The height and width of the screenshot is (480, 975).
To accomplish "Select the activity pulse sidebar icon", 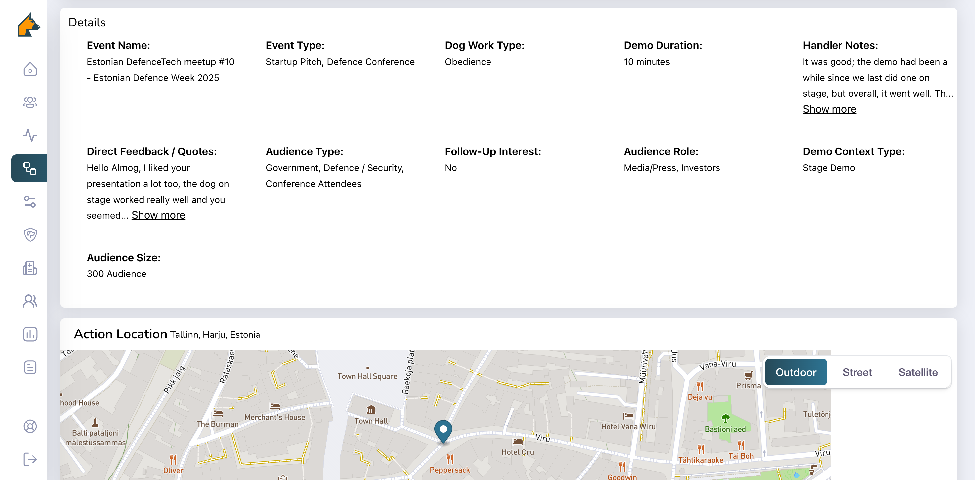I will [x=30, y=135].
